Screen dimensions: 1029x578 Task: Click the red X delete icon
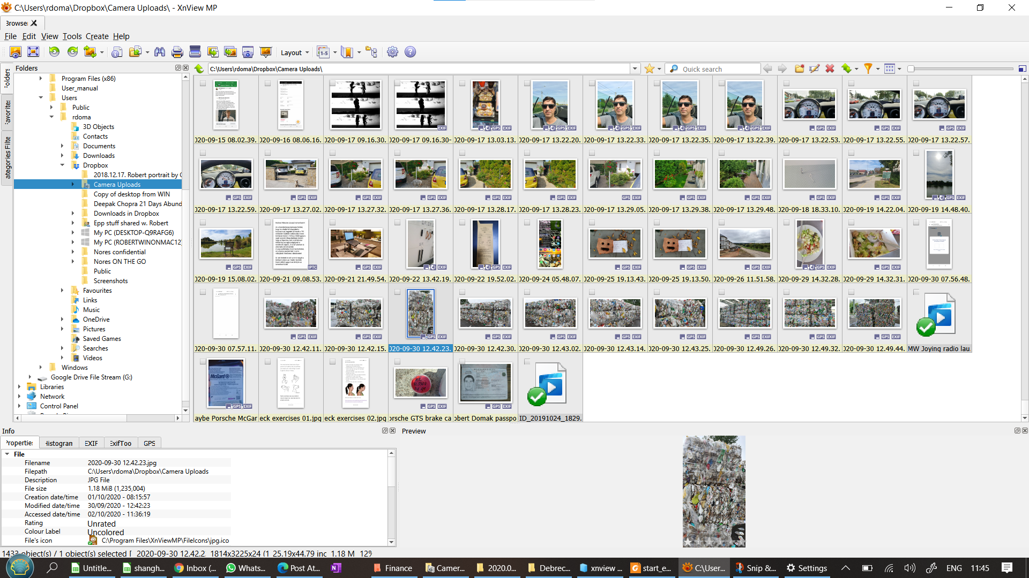(830, 69)
